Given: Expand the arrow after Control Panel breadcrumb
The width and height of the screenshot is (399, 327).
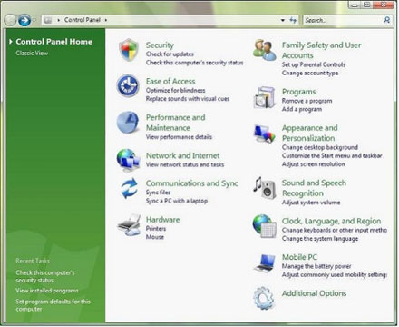Looking at the screenshot, I should point(106,20).
